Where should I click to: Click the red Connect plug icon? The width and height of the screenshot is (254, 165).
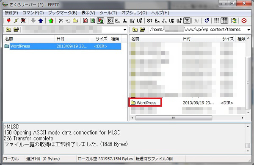point(8,21)
